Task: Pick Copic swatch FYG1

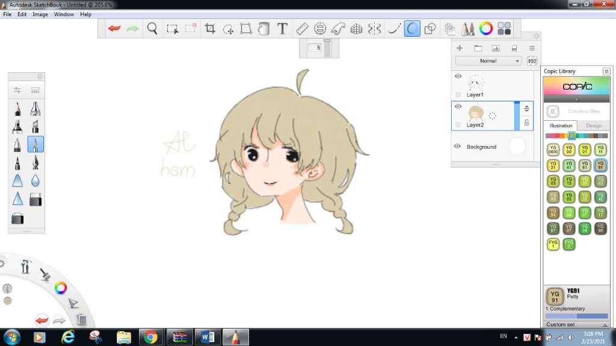Action: point(553,244)
